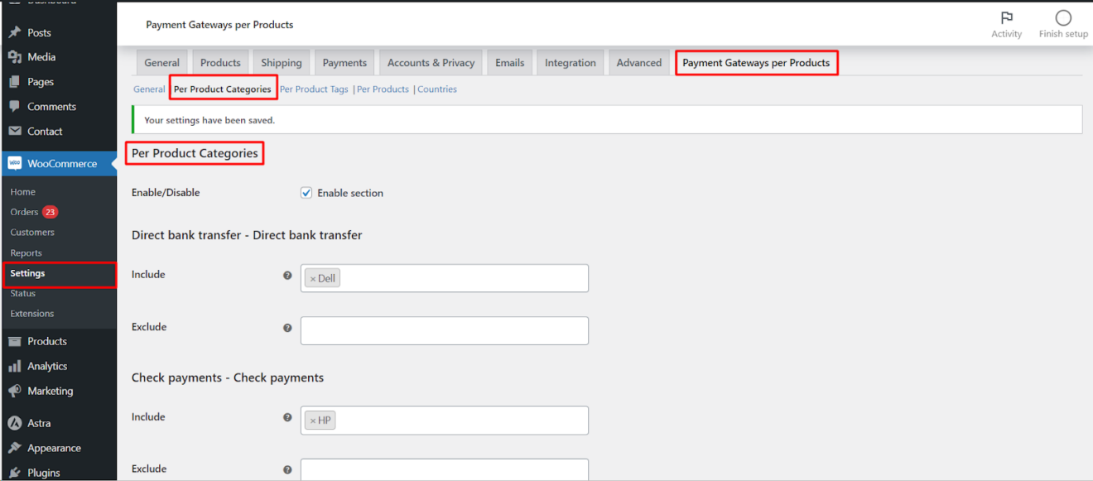Click the Media icon in sidebar
1093x481 pixels.
point(14,57)
